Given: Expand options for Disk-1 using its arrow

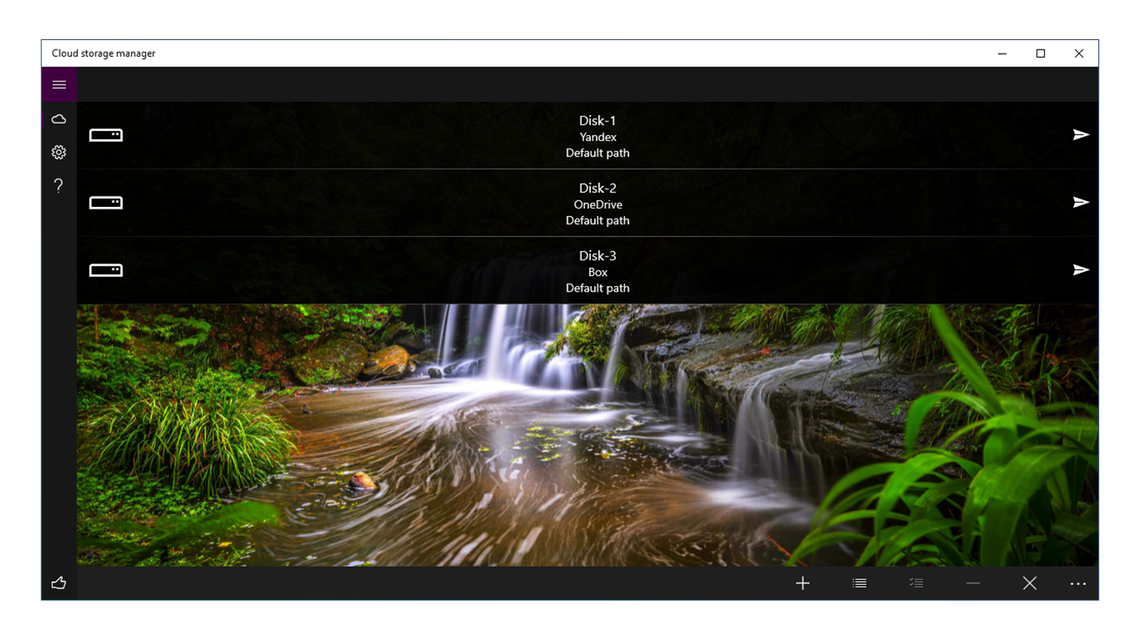Looking at the screenshot, I should pos(1081,134).
